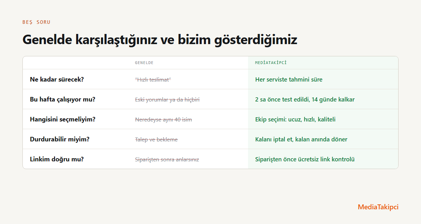
Task: Click 'Siparişten önce ücretsiz link kontrolü'
Action: [305, 159]
